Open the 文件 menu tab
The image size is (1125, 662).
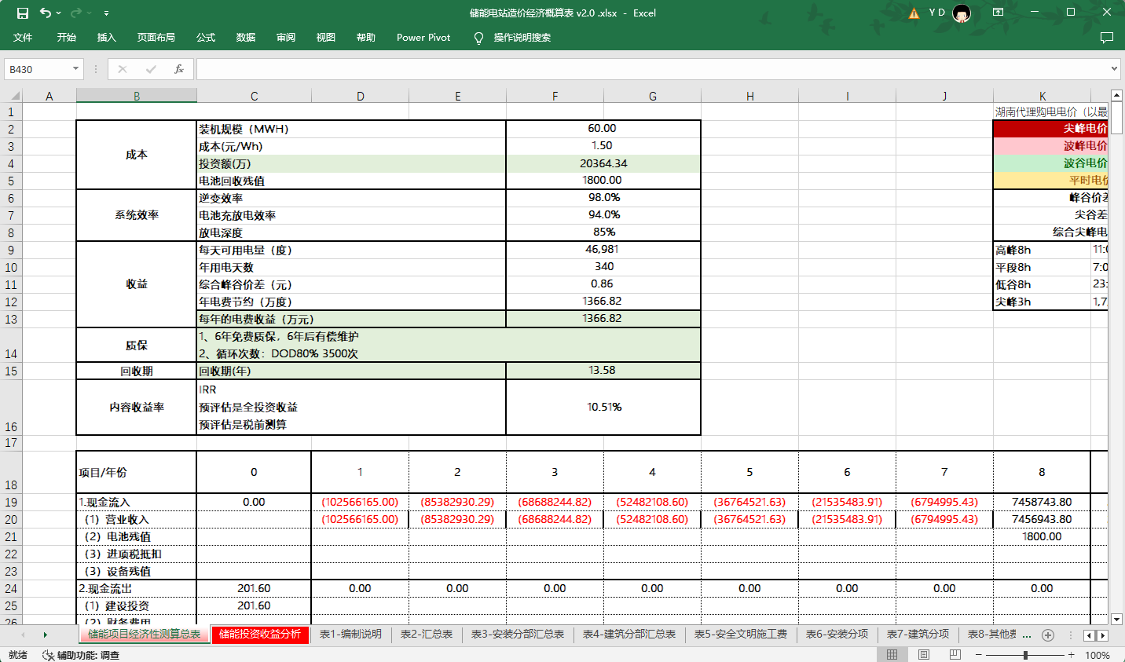point(23,38)
